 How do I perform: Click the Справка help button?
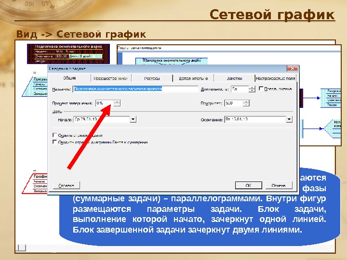[x=67, y=185]
